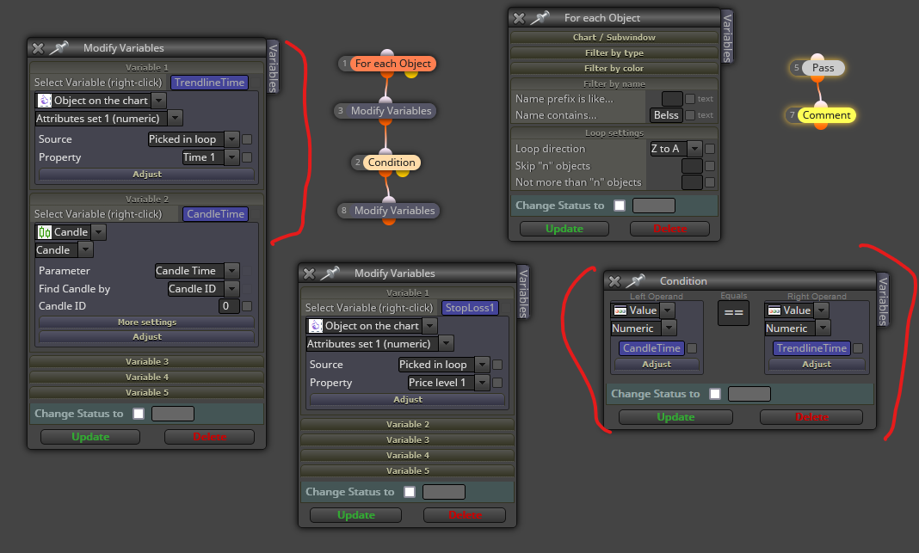
Task: Click the Value icon in Right Operand
Action: click(x=774, y=310)
